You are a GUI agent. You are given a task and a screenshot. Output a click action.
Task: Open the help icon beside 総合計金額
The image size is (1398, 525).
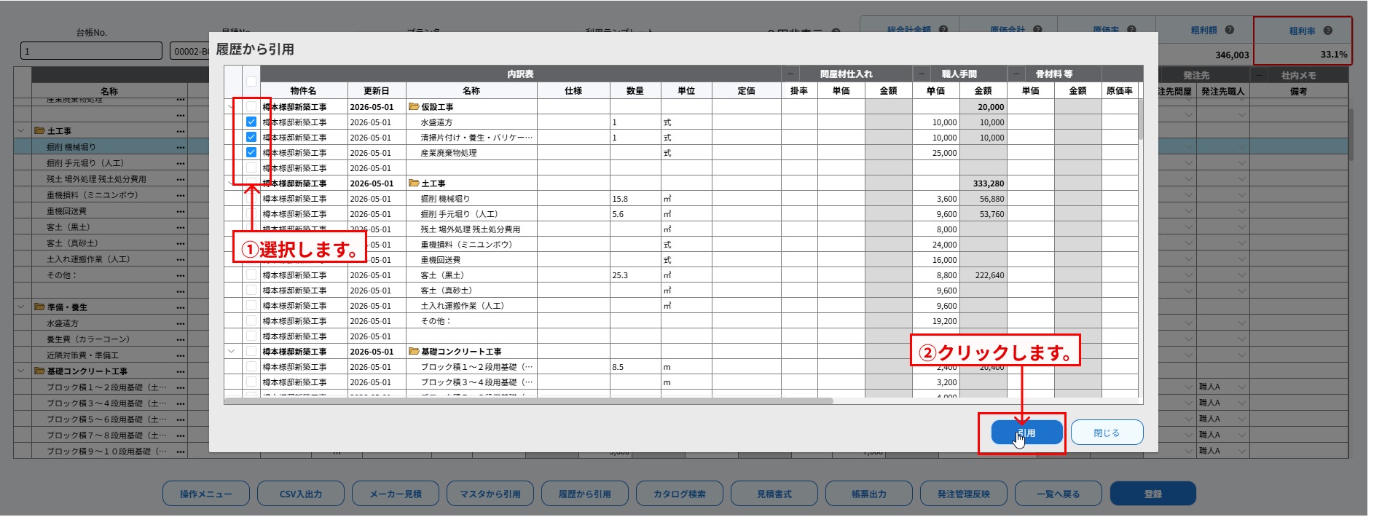point(943,30)
